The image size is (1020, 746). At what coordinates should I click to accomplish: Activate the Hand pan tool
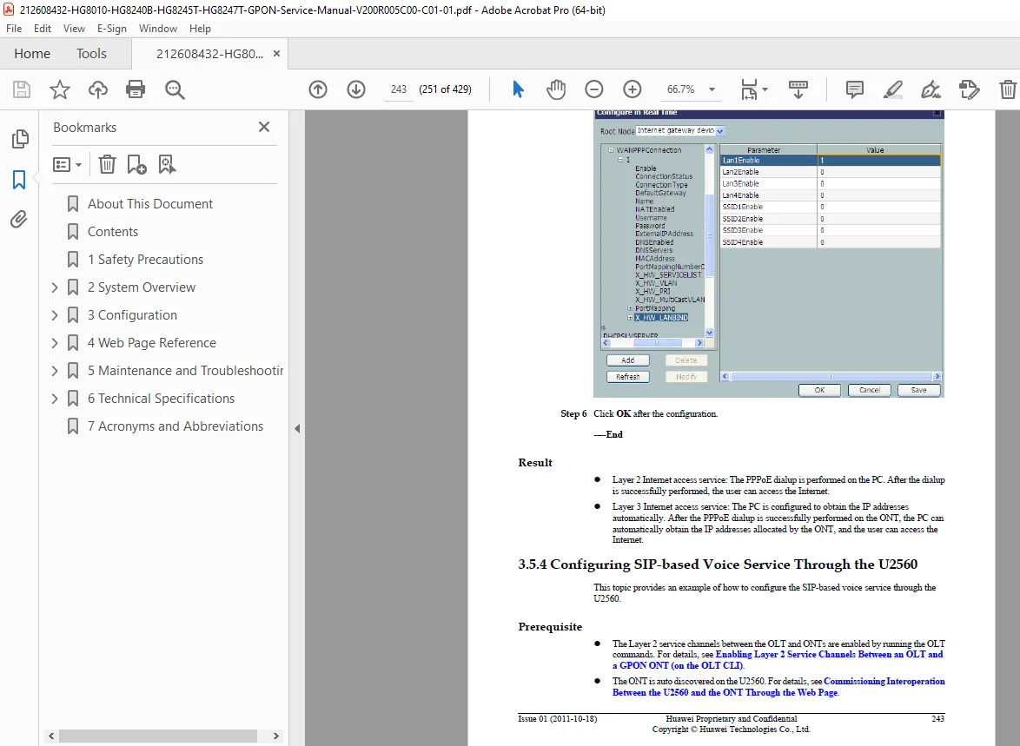coord(555,89)
